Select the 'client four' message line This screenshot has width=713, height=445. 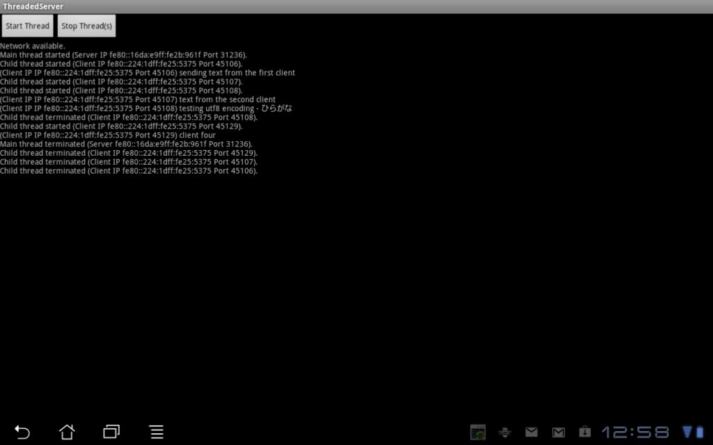(x=108, y=135)
